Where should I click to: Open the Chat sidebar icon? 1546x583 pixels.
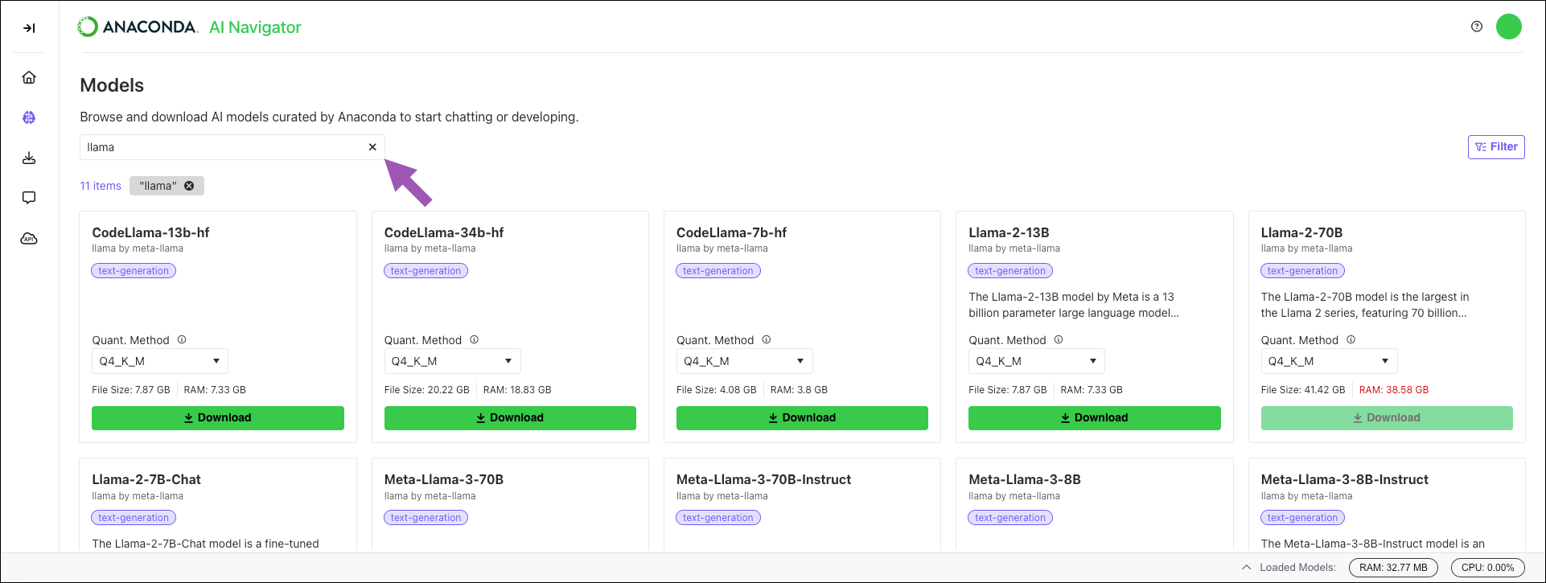pyautogui.click(x=29, y=198)
